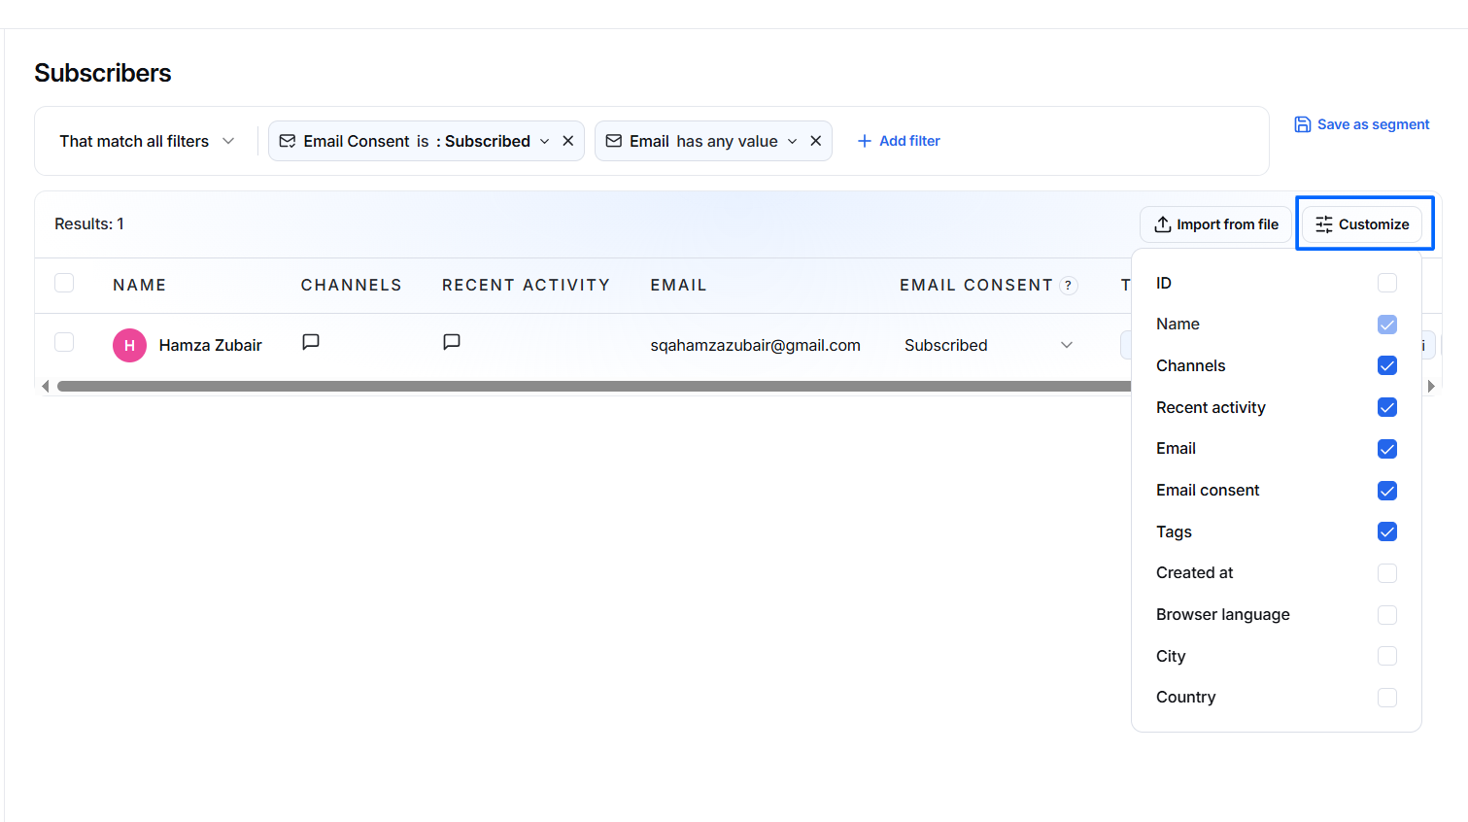Remove the Email has any value filter
The width and height of the screenshot is (1468, 822).
coord(816,141)
